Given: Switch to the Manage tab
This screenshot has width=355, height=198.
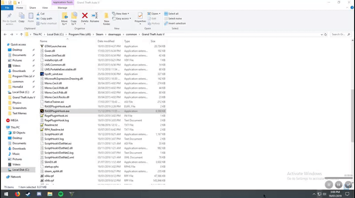Looking at the screenshot, I should click(63, 8).
